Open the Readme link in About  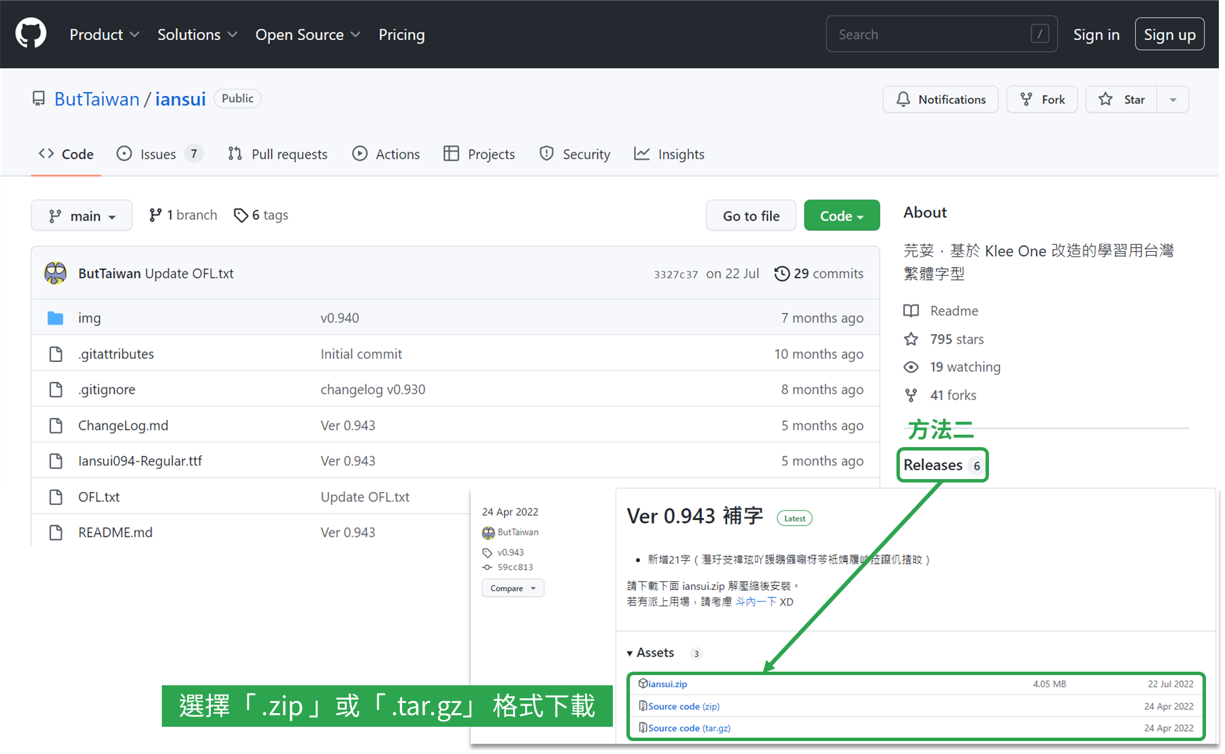[x=941, y=311]
